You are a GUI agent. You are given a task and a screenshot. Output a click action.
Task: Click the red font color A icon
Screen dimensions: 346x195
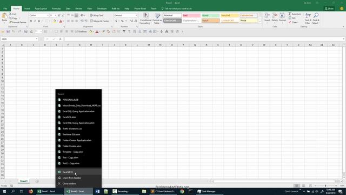pyautogui.click(x=61, y=21)
